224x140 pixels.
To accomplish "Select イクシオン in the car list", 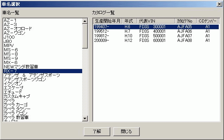I will pyautogui.click(x=42, y=84).
